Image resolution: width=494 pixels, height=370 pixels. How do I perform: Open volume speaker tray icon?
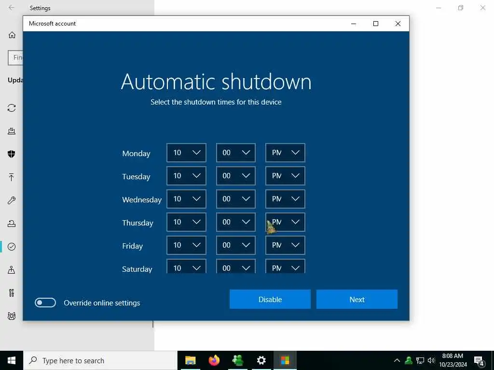point(431,360)
